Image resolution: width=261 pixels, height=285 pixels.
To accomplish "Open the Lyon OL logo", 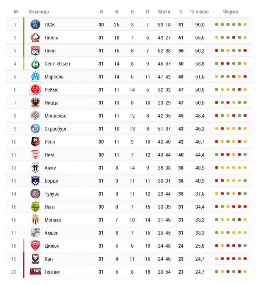I will coord(35,51).
